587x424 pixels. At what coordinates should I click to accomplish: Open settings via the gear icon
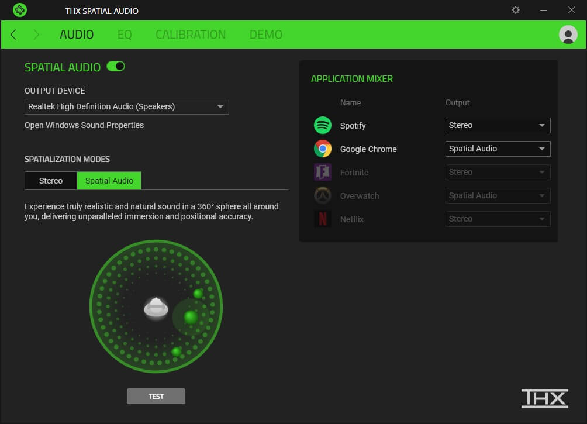tap(515, 10)
